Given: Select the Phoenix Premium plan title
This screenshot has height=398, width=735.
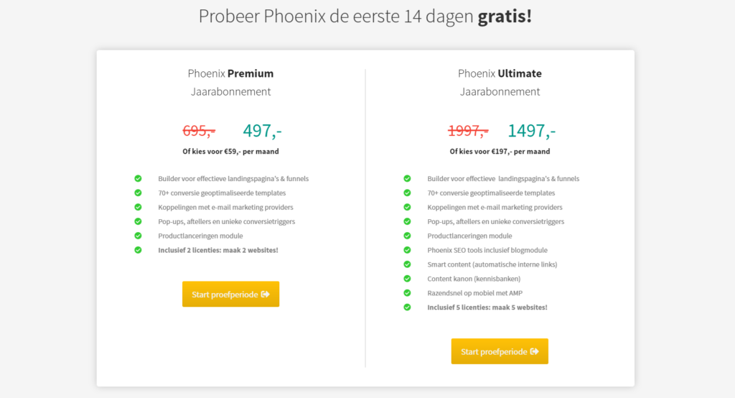Looking at the screenshot, I should pos(230,74).
